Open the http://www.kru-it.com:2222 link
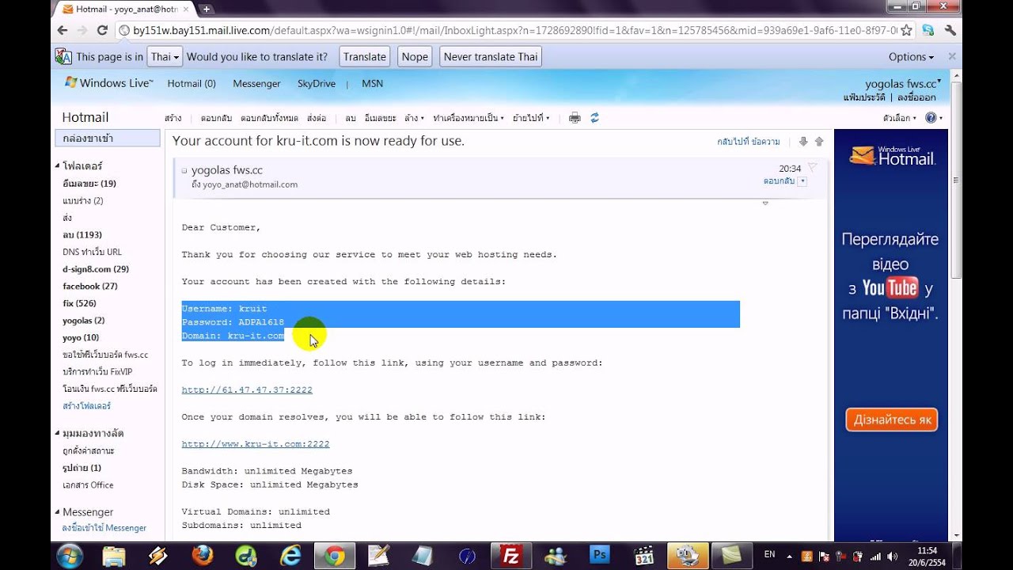Viewport: 1013px width, 570px height. pyautogui.click(x=256, y=444)
